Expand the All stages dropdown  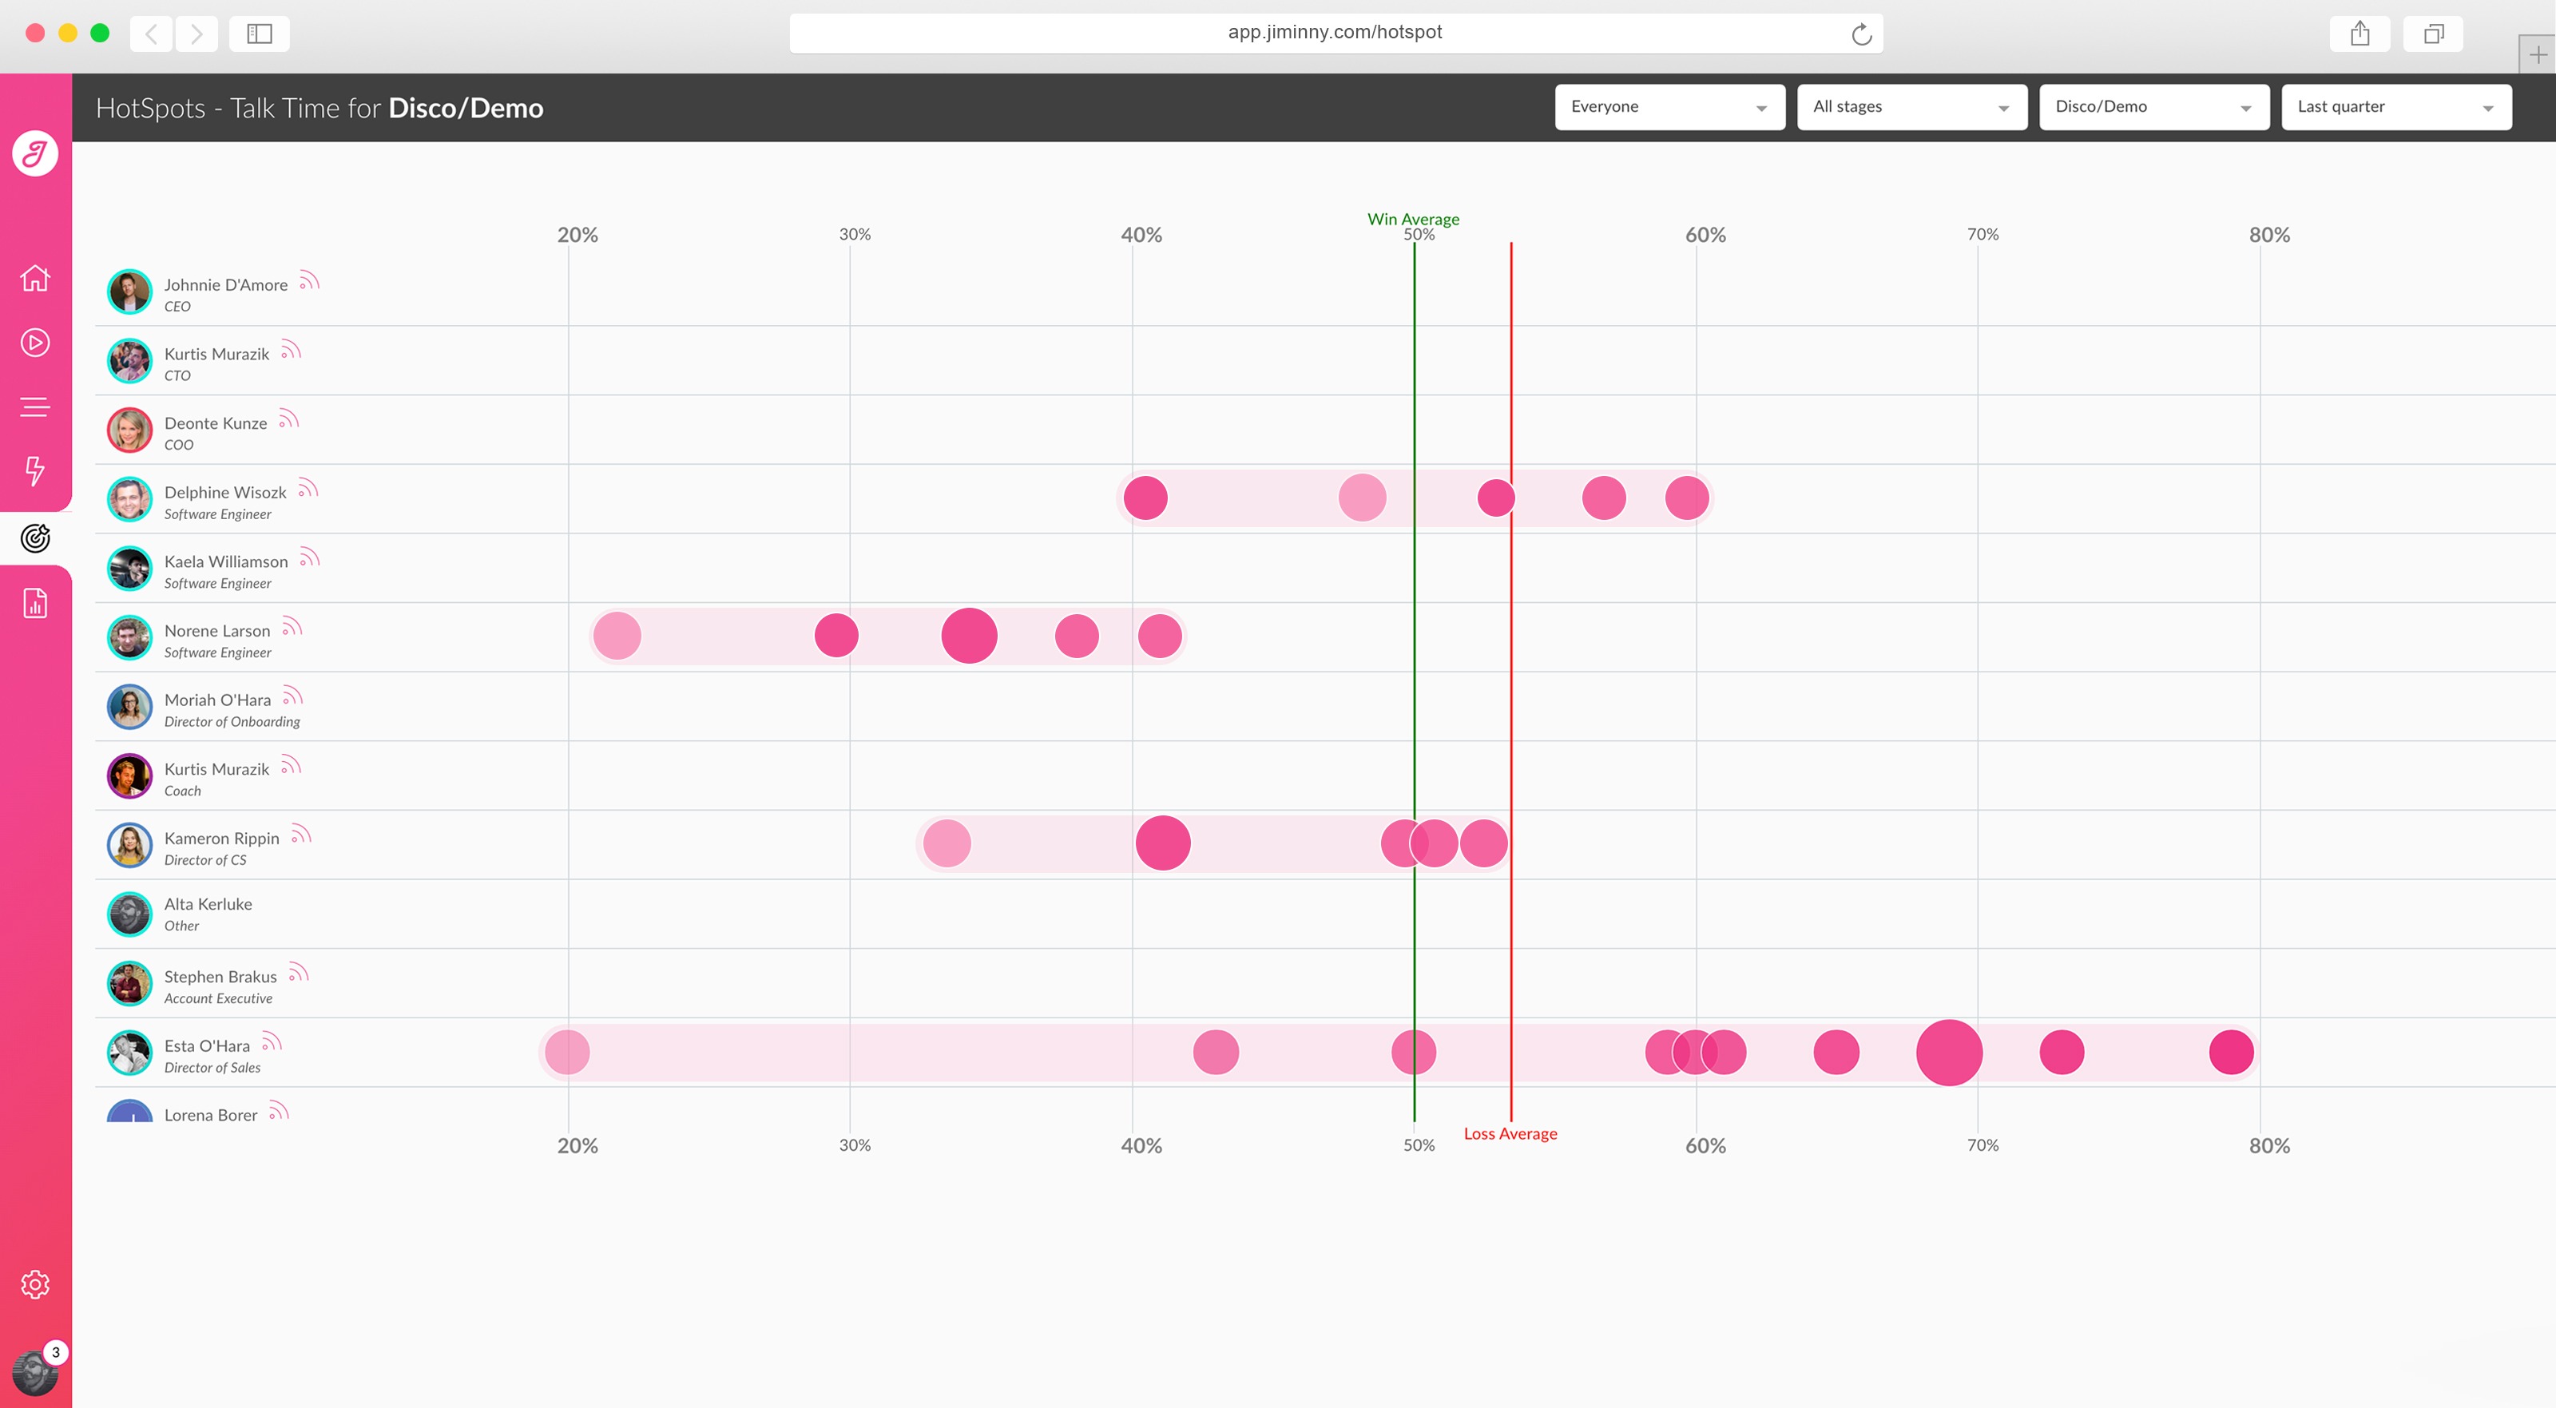click(1911, 107)
